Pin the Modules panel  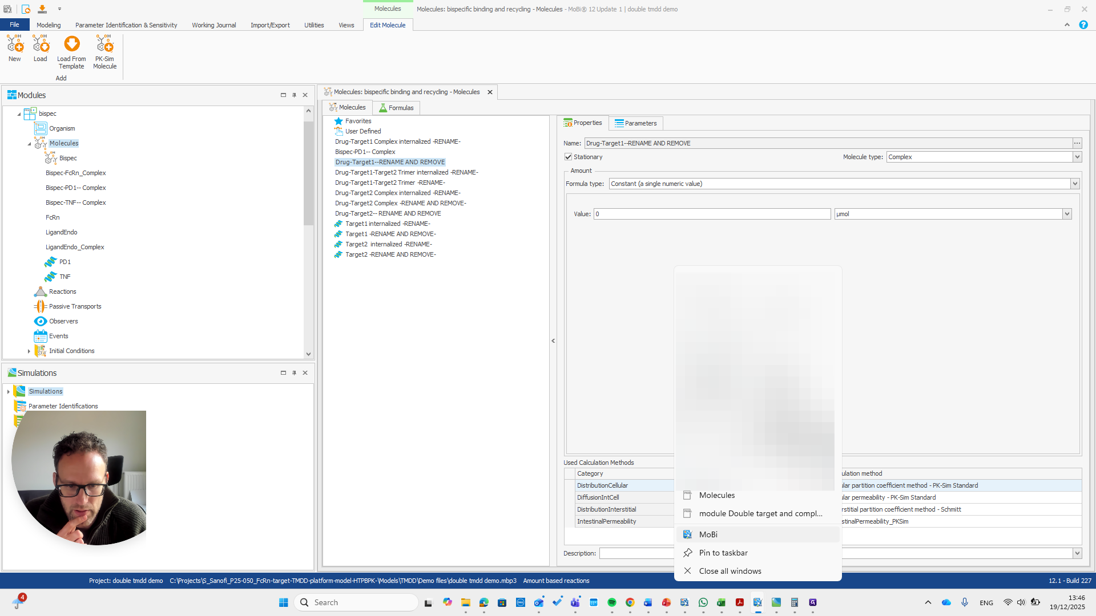tap(294, 95)
